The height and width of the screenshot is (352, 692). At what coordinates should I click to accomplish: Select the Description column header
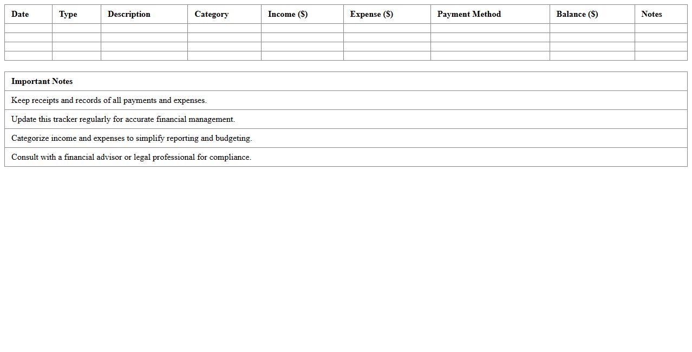[129, 14]
